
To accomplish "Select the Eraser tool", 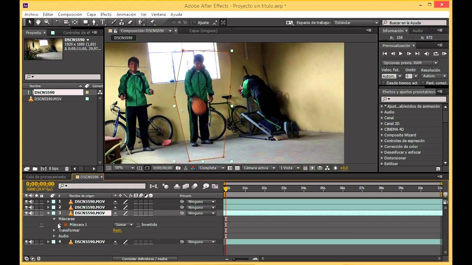I will click(130, 22).
